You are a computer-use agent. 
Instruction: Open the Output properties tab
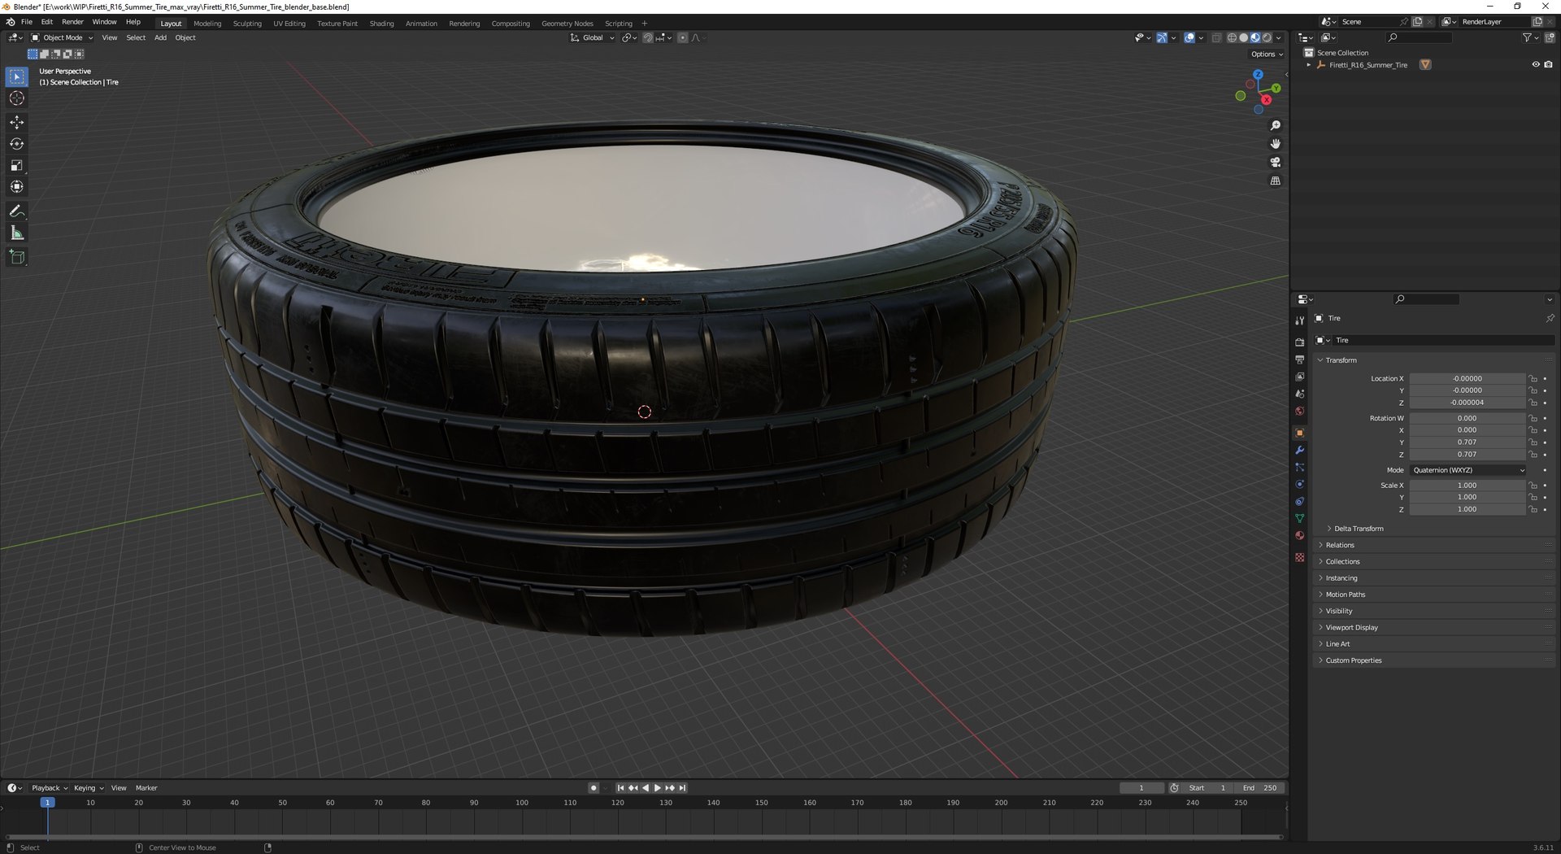point(1299,359)
